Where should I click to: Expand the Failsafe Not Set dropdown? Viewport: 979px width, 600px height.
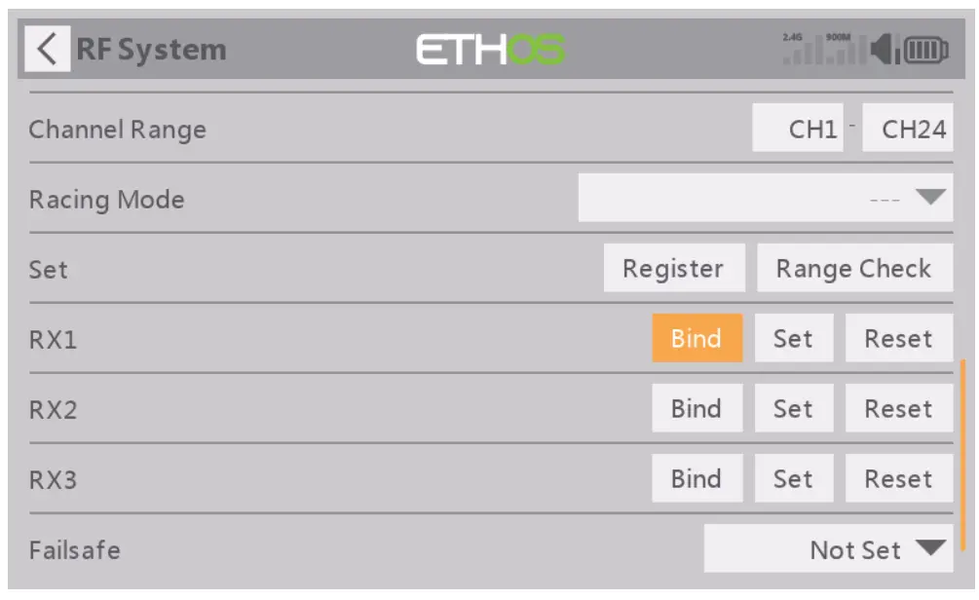(828, 549)
